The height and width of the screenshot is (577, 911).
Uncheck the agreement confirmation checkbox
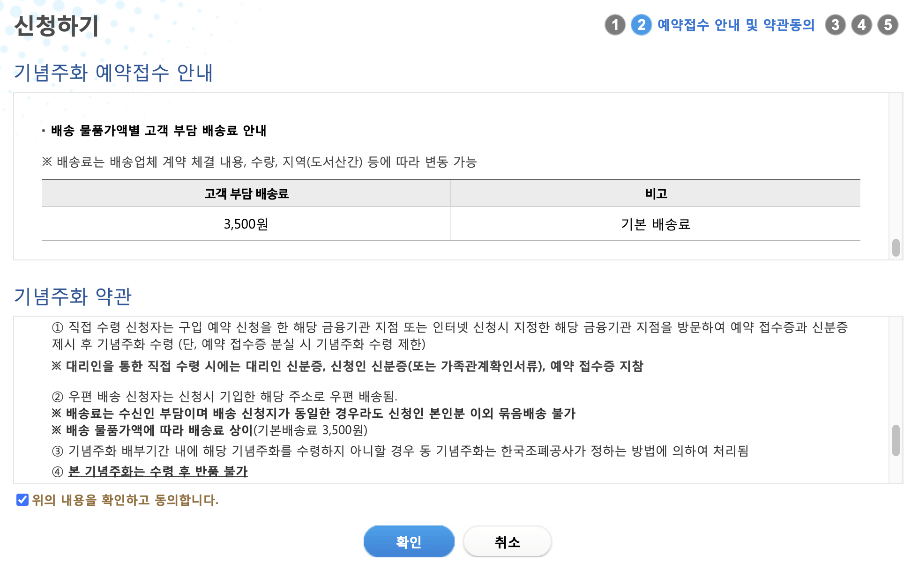tap(22, 500)
